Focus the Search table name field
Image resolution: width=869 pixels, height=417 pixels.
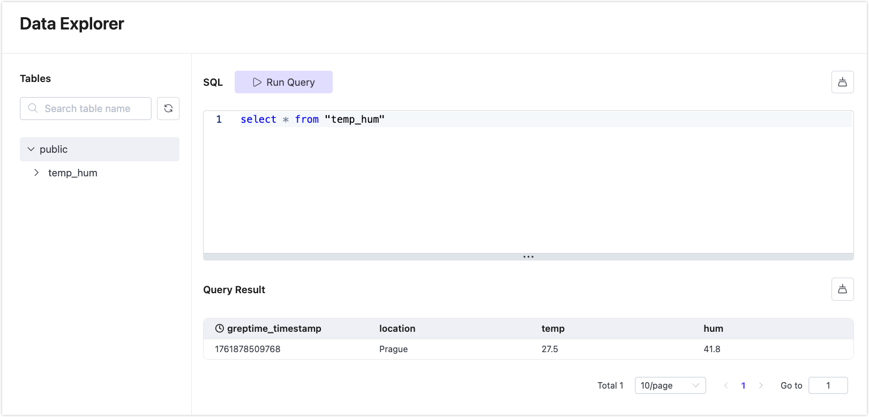(x=86, y=108)
